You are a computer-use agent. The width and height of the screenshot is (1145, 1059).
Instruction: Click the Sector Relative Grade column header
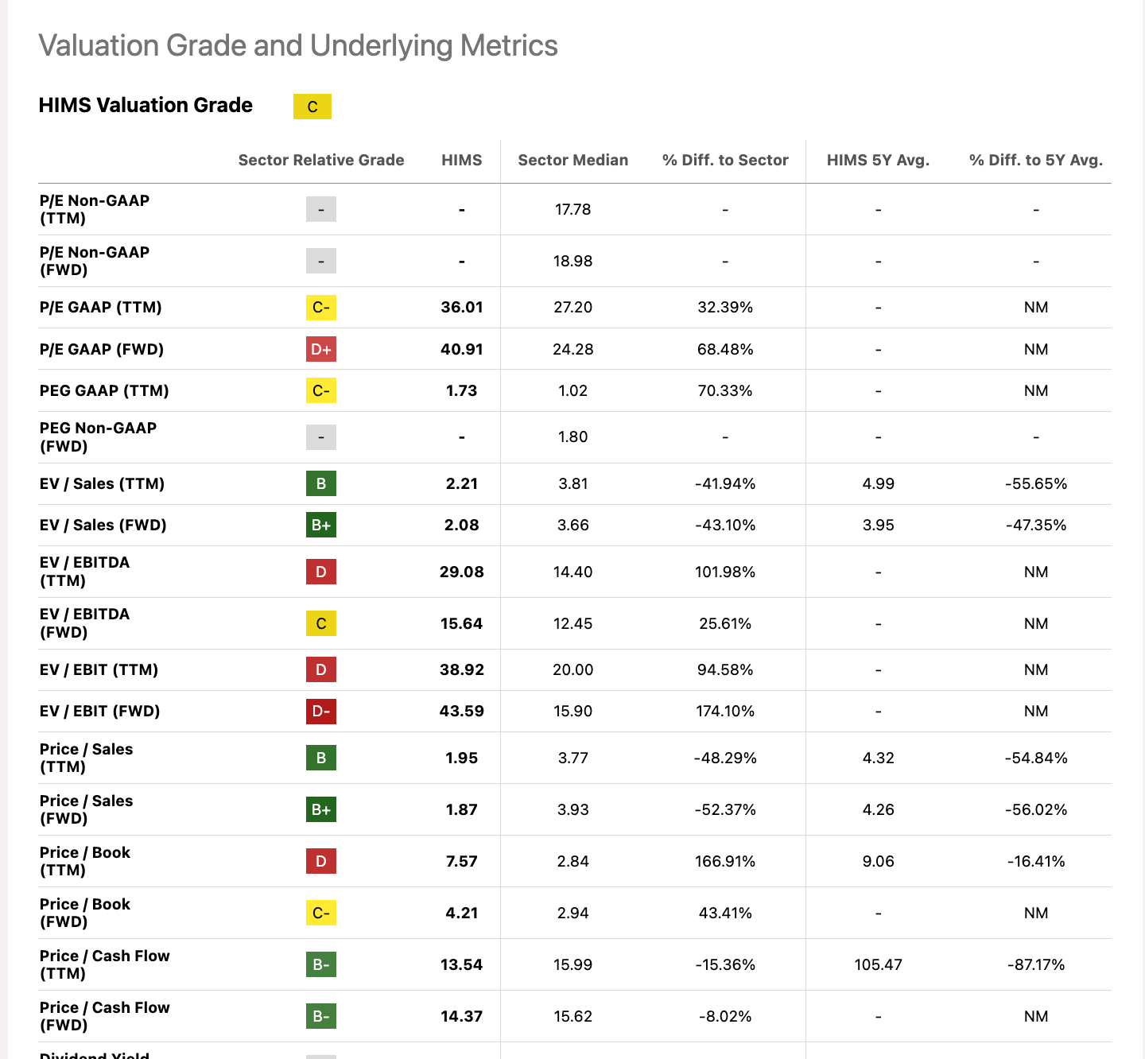coord(321,160)
